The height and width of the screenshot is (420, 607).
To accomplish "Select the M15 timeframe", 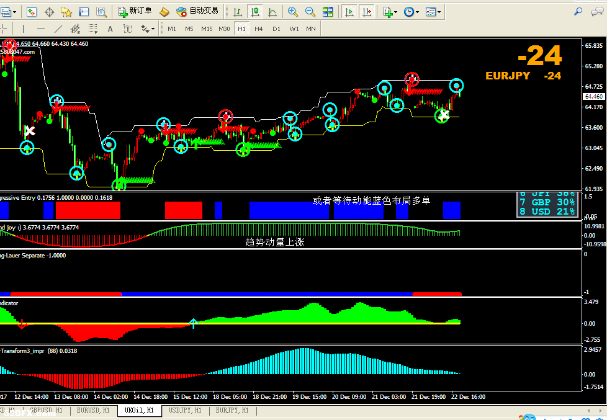I will [207, 29].
